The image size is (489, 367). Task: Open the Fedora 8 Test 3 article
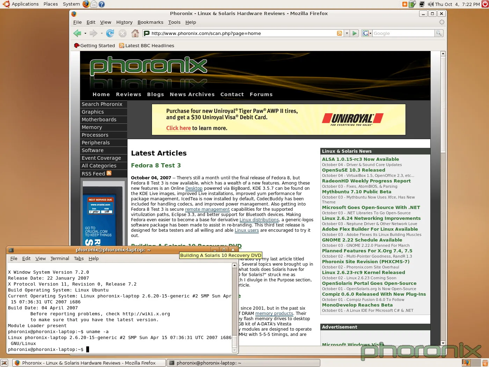156,165
